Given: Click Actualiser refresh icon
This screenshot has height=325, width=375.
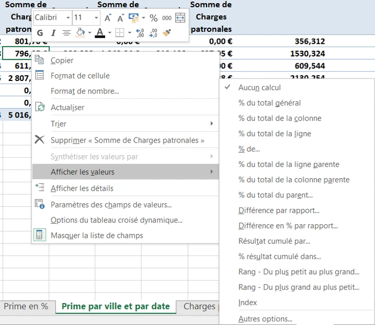Looking at the screenshot, I should 40,107.
